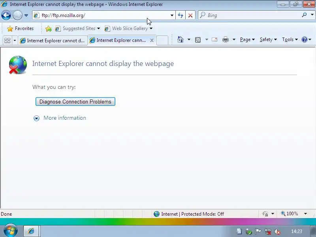
Task: Close the active tab with its X
Action: tap(152, 40)
